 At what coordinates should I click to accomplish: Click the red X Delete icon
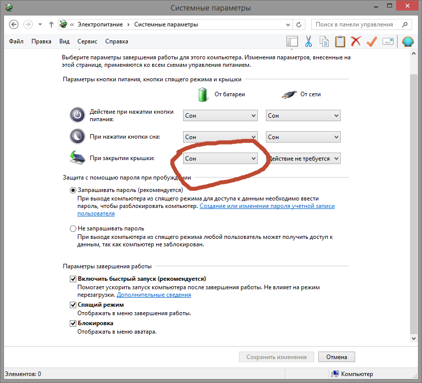[x=356, y=41]
